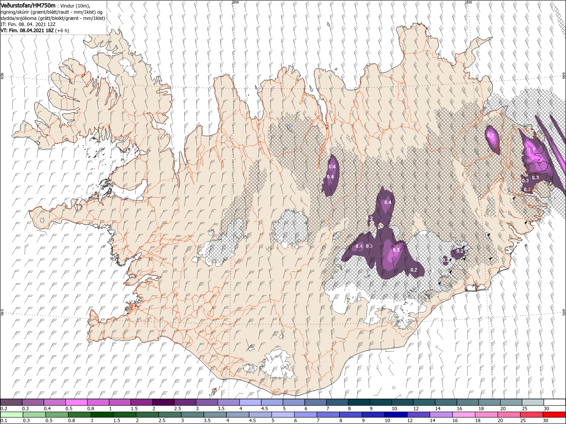Pick the bright pink snow swatch labelled 0.5
The height and width of the screenshot is (424, 566).
pos(76,402)
